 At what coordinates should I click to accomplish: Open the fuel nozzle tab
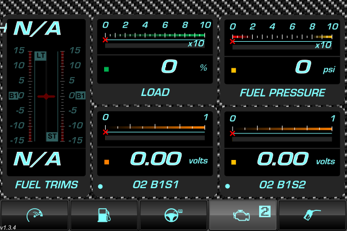click(312, 215)
